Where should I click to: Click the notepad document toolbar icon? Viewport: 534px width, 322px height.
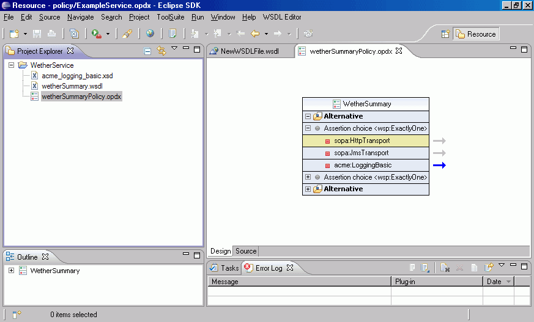coord(172,34)
